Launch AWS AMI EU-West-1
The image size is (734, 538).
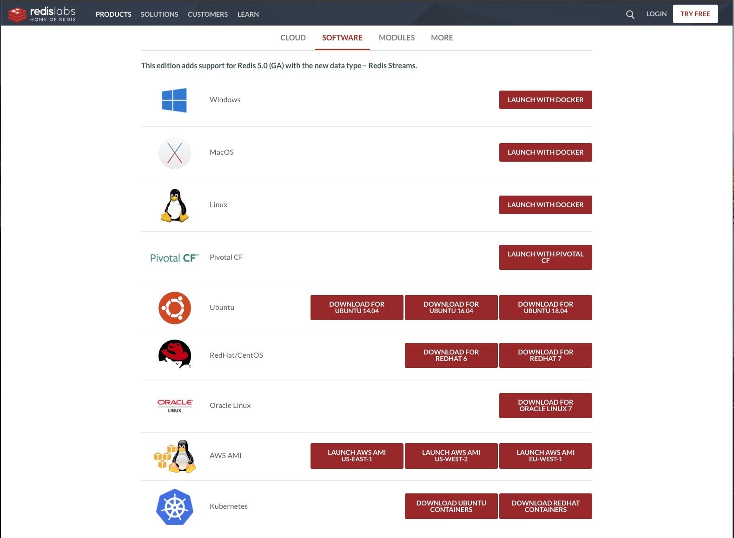pyautogui.click(x=545, y=456)
